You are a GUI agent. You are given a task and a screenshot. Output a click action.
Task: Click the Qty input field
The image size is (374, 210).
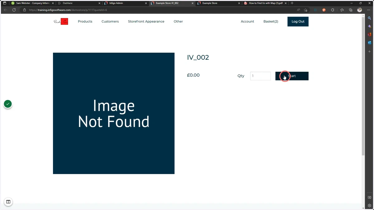pos(261,76)
